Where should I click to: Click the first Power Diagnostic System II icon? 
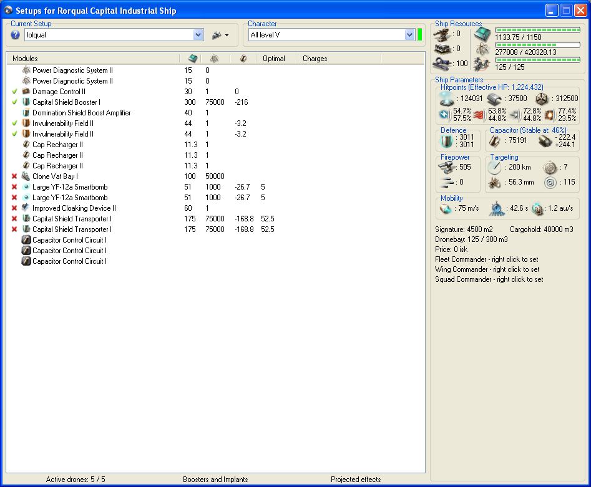[26, 70]
